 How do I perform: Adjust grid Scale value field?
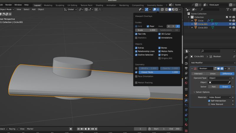(146, 30)
